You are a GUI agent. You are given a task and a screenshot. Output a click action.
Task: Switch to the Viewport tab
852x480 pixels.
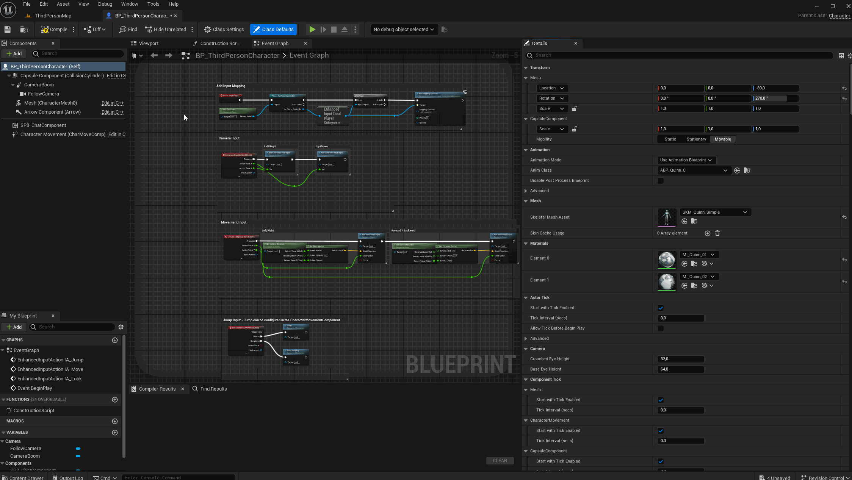point(149,44)
